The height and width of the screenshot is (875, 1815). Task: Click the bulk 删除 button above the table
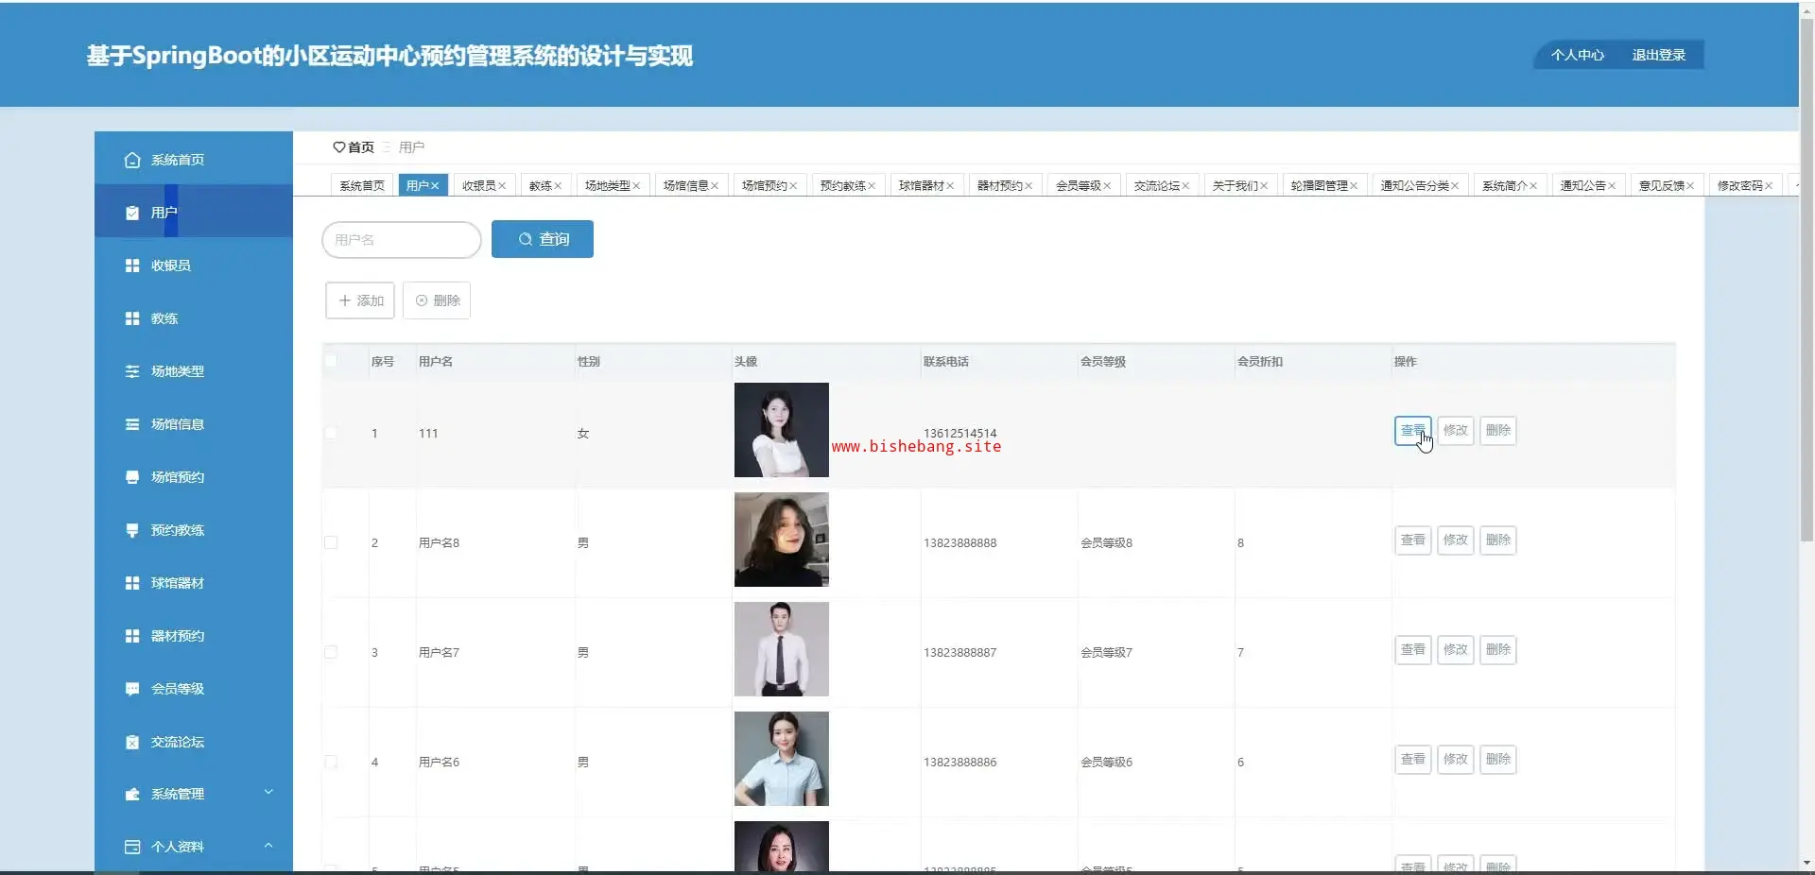[437, 300]
